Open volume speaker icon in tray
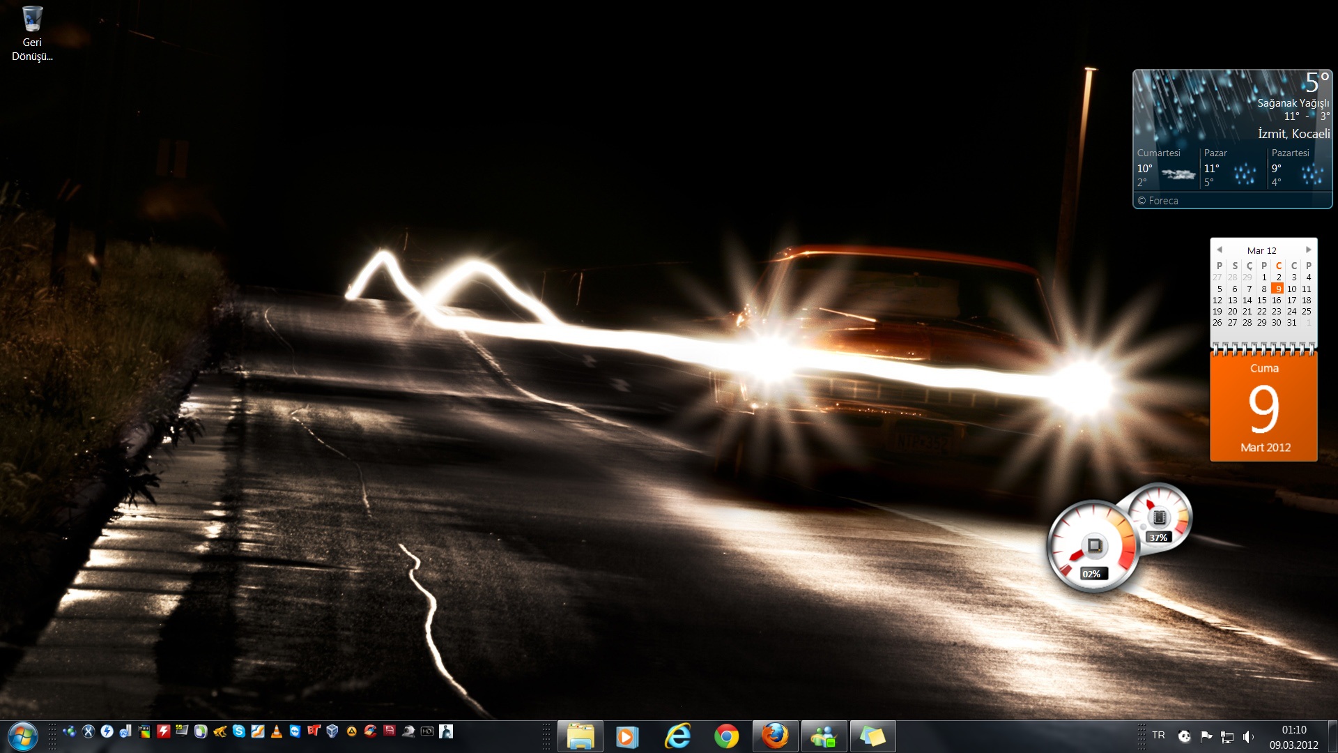Viewport: 1338px width, 753px height. coord(1247,736)
